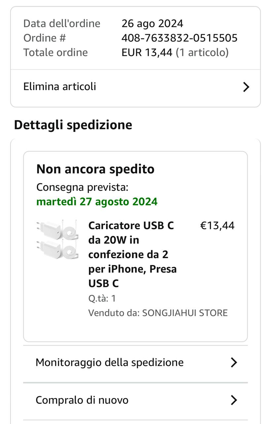Visit the SONGJIAHUI STORE seller link
271x424 pixels.
pyautogui.click(x=185, y=313)
